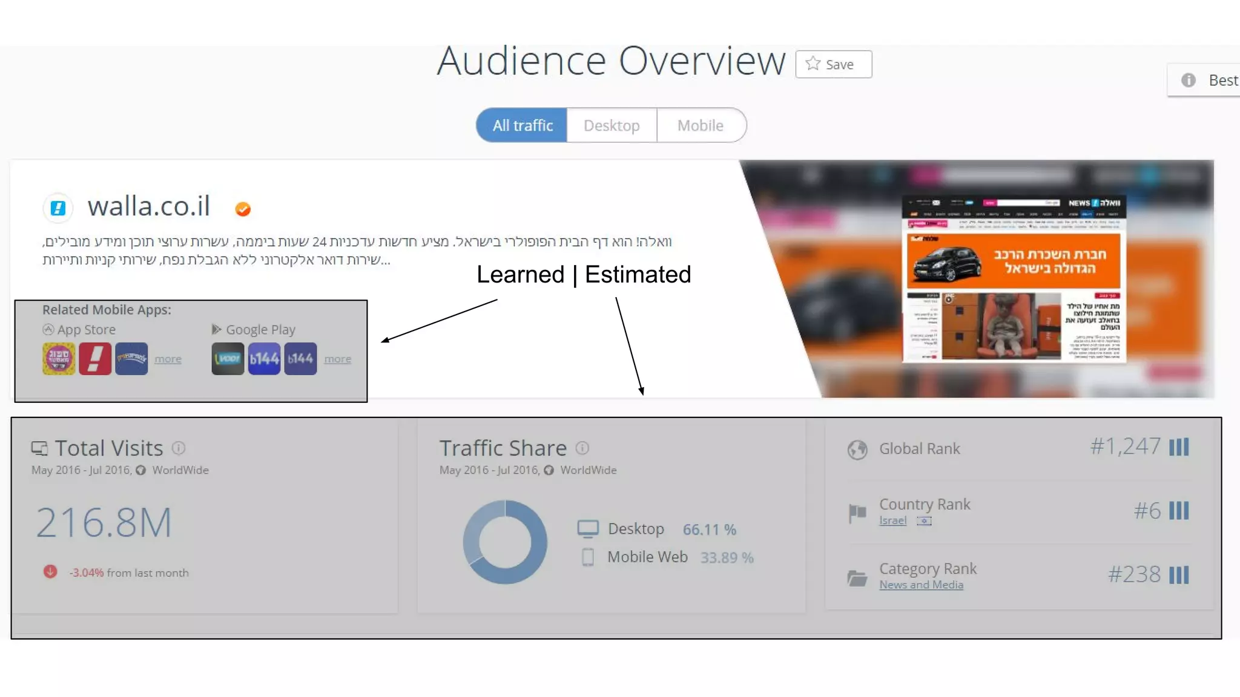This screenshot has width=1240, height=697.
Task: Switch to Desktop traffic tab
Action: tap(612, 125)
